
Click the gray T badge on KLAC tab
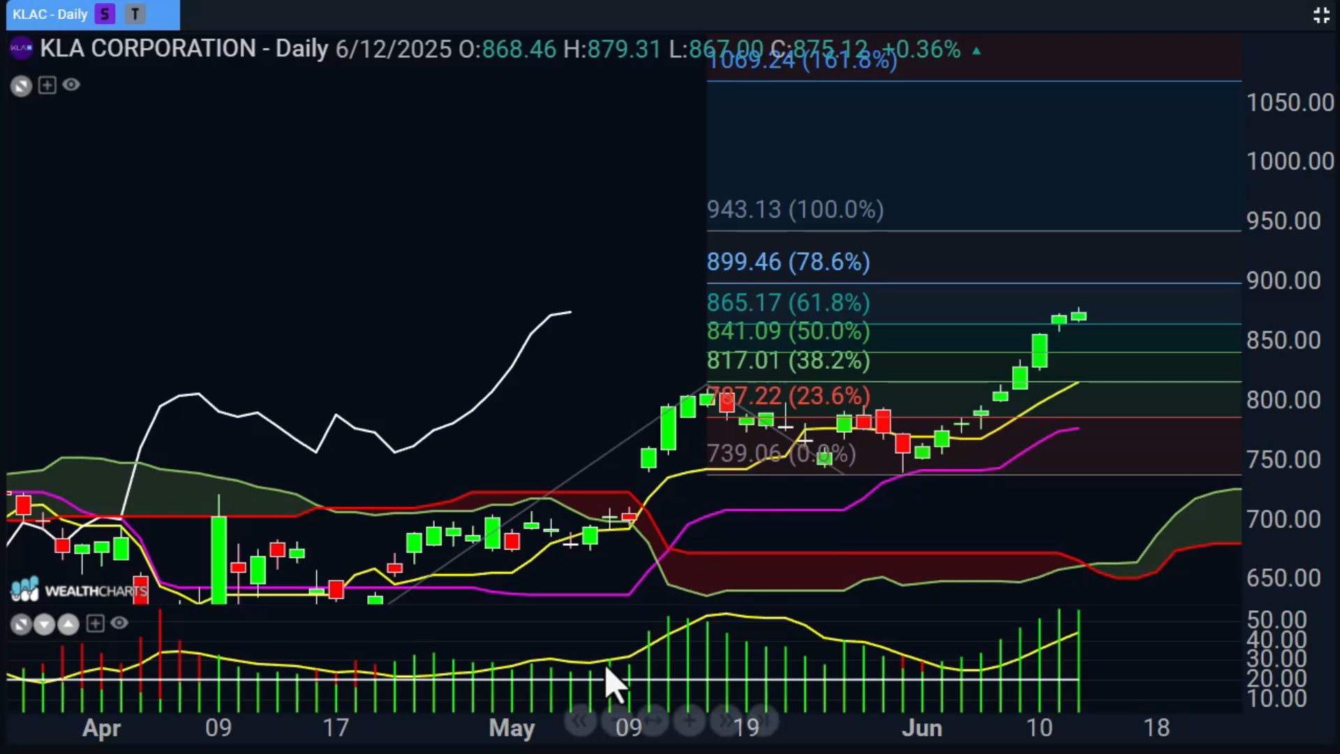point(135,14)
